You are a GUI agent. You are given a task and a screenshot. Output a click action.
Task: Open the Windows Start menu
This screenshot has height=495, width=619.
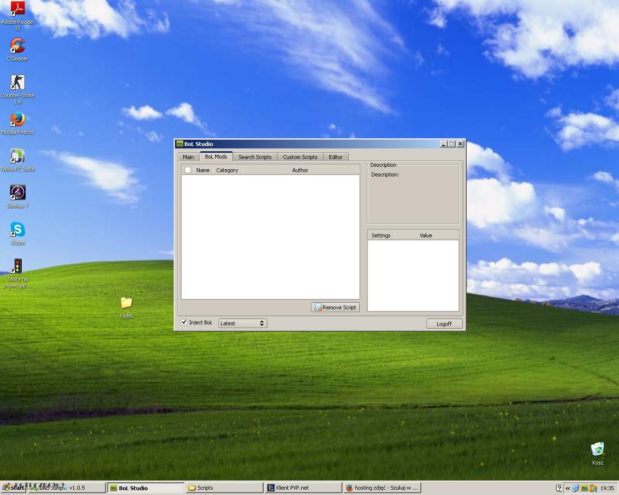[13, 488]
